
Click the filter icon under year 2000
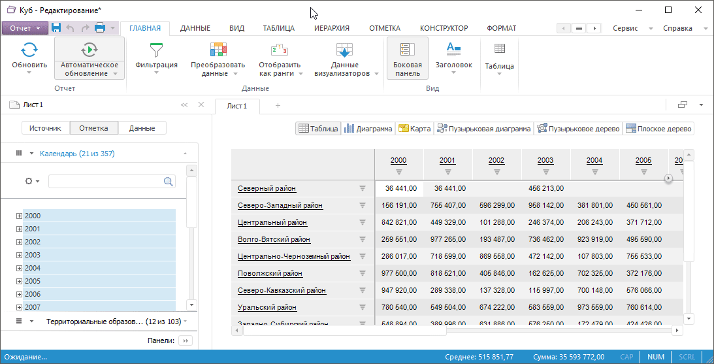399,172
